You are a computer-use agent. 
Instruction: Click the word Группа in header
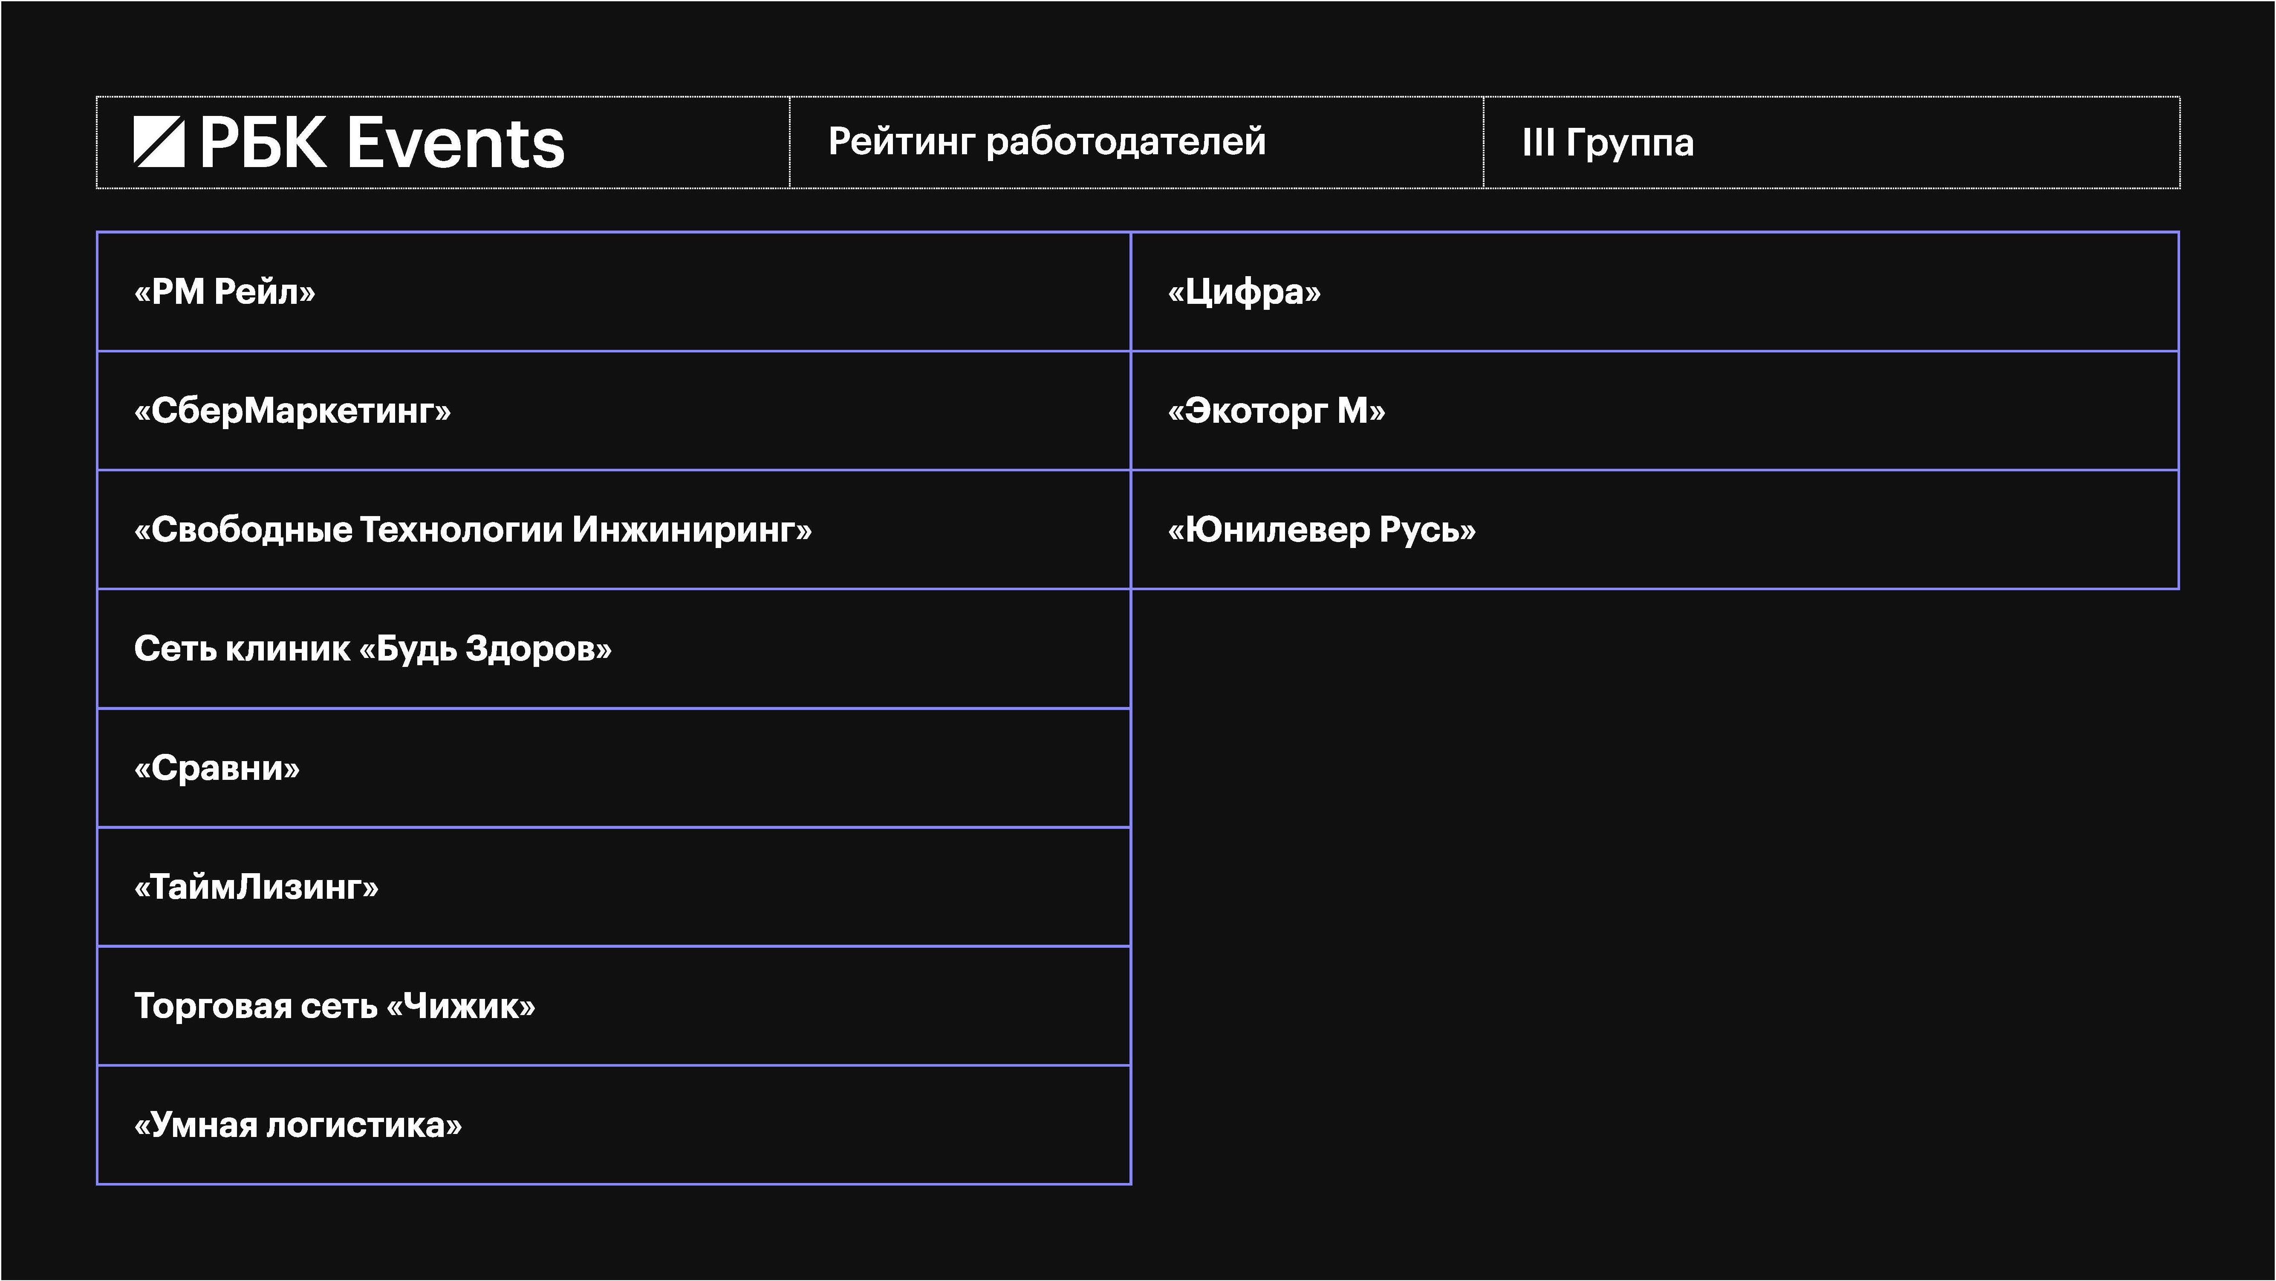pyautogui.click(x=1629, y=143)
